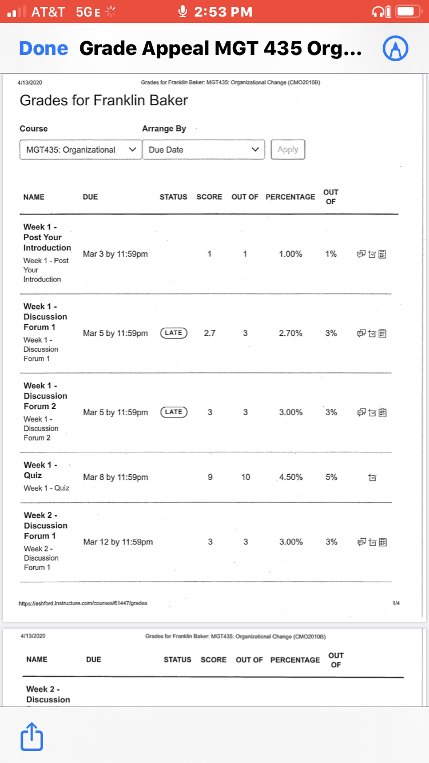
Task: Tap the rubric icon for Week 2 Discussion Forum 1
Action: click(383, 542)
